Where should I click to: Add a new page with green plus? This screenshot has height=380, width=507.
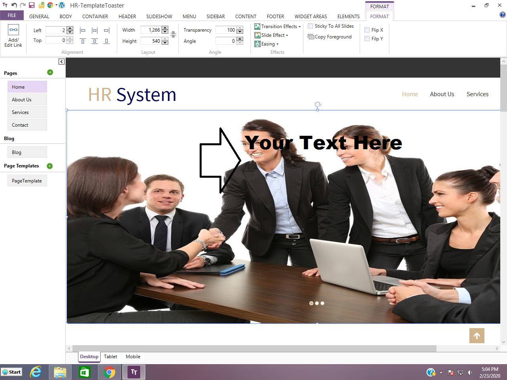click(x=50, y=72)
